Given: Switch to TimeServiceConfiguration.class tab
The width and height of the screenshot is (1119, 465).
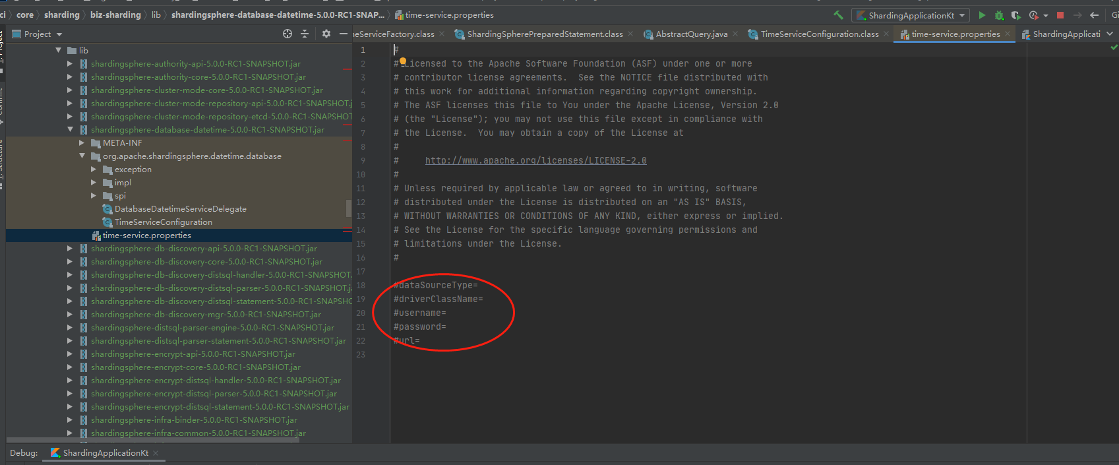Looking at the screenshot, I should tap(818, 34).
